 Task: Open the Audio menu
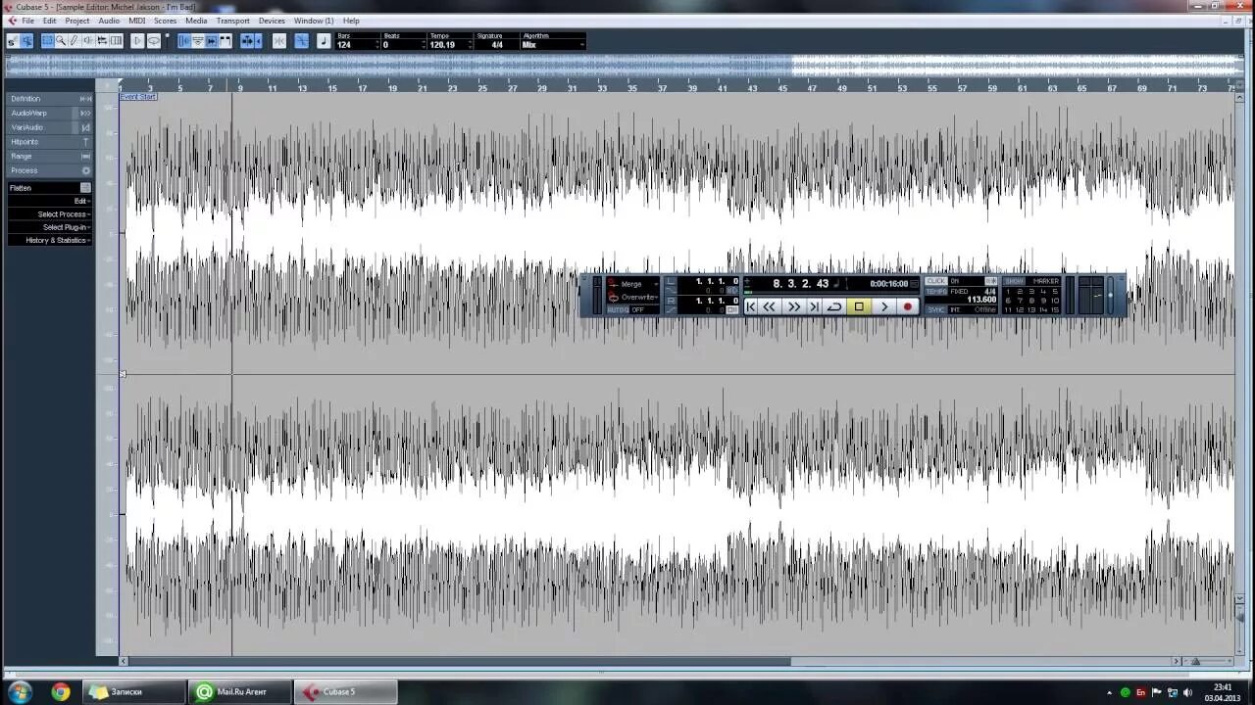tap(109, 21)
